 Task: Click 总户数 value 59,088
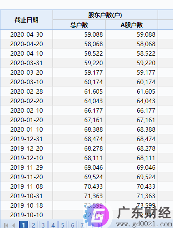(x=93, y=34)
